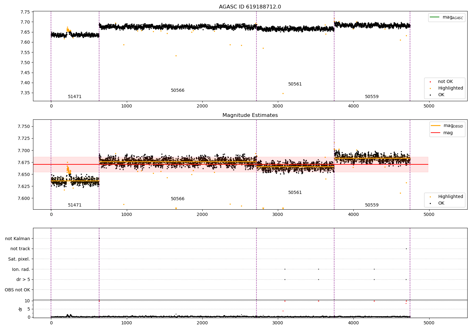Screen dimensions: 472x330
Task: Select the 'Magnitude Estimates' plot title
Action: (250, 115)
